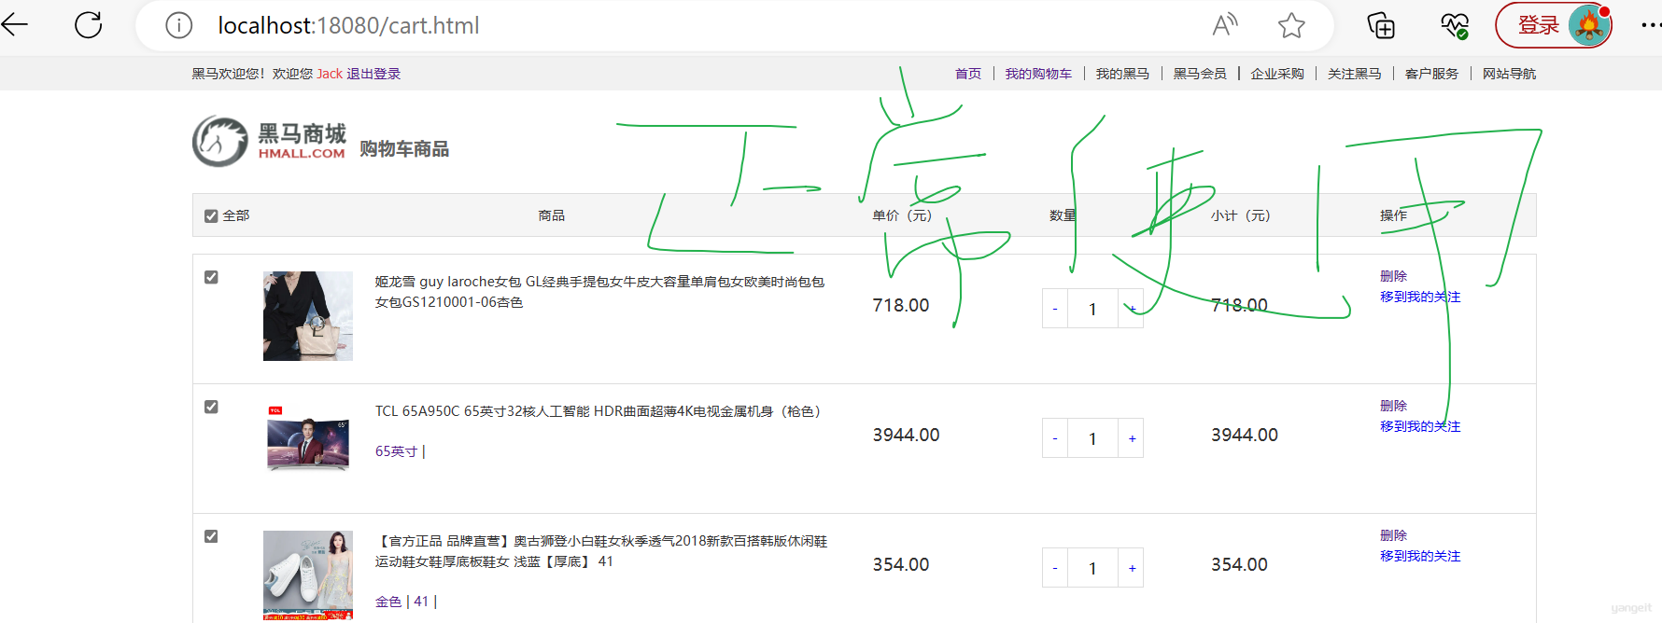Click the 奥古狮登小白鞋 product title

click(601, 551)
